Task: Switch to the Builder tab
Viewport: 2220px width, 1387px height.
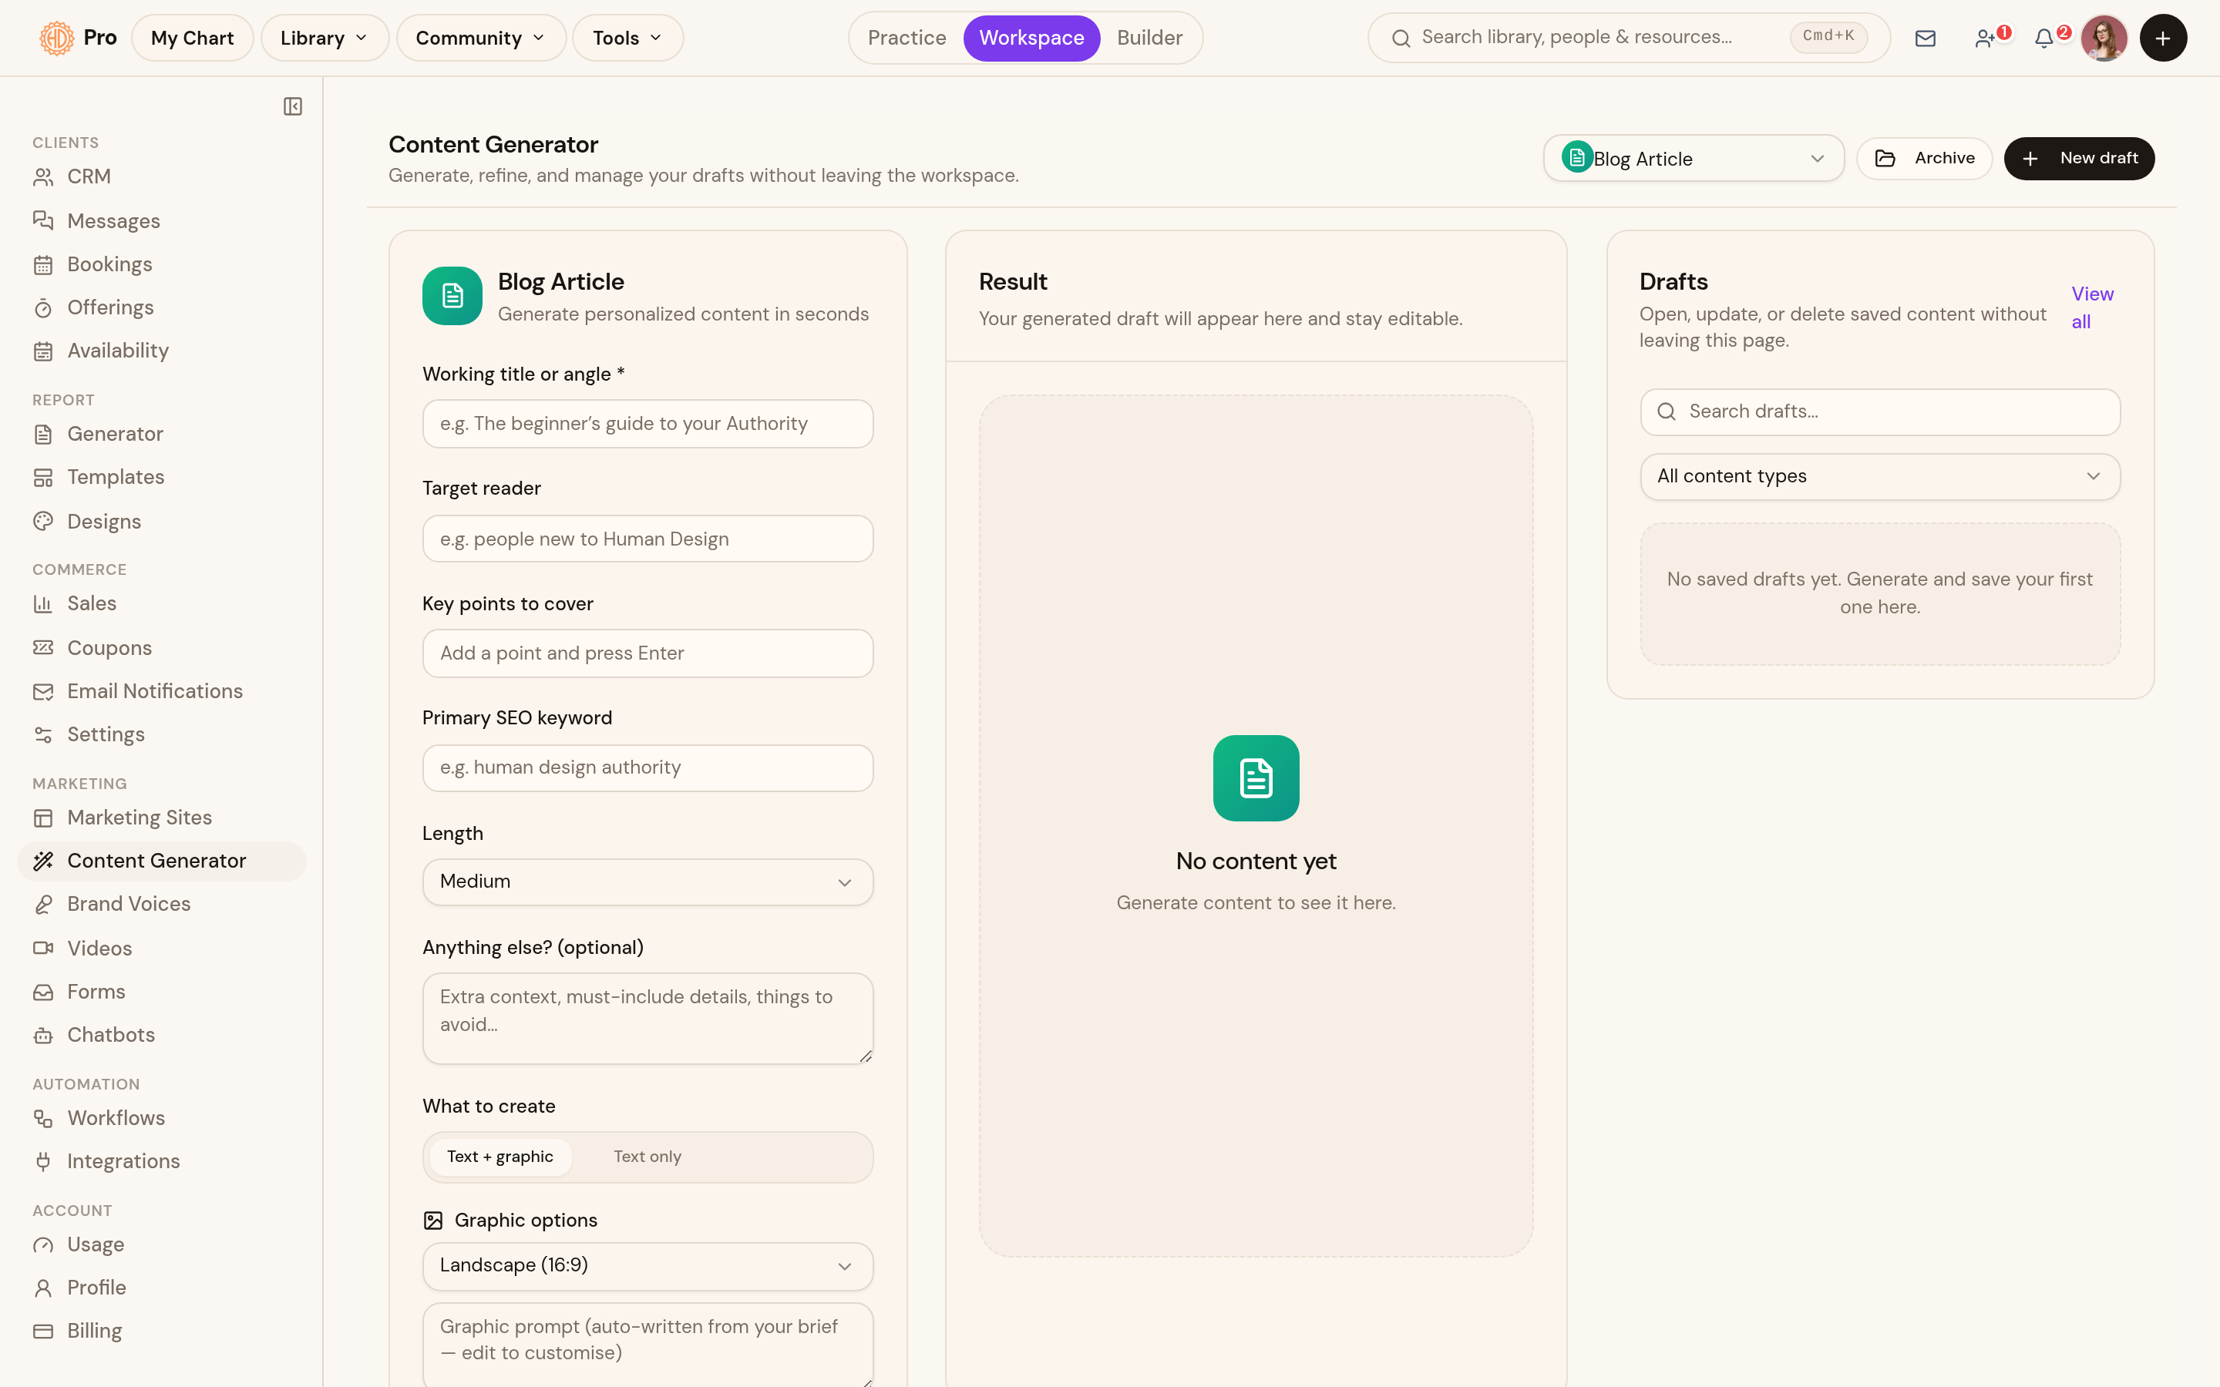Action: click(x=1149, y=38)
